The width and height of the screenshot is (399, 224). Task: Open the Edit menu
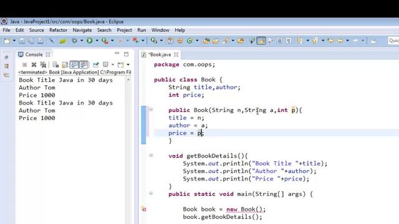pyautogui.click(x=19, y=30)
